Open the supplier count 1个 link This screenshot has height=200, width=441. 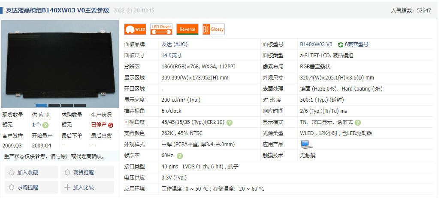(x=36, y=125)
